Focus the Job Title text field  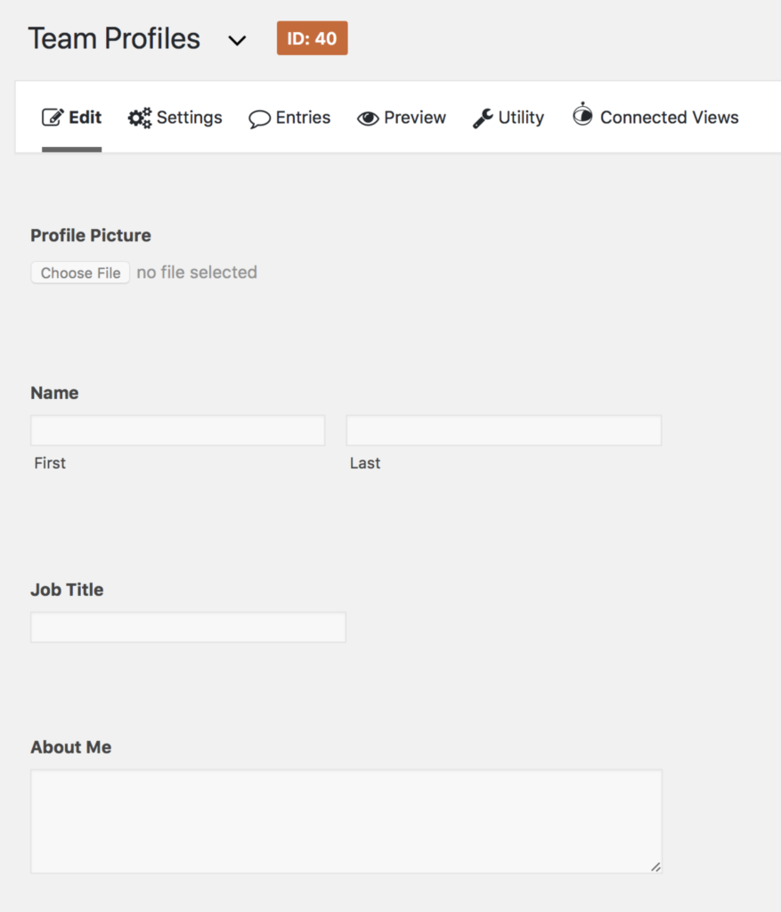(x=188, y=627)
